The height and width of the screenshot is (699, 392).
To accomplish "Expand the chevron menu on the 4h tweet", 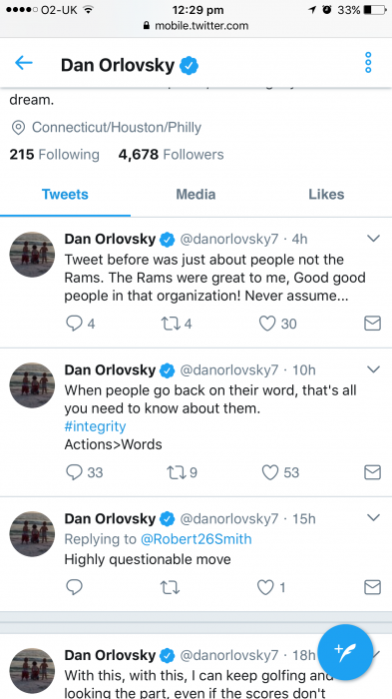I will point(373,239).
